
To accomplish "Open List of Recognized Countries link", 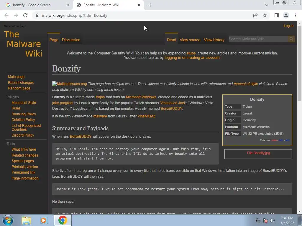I will click(x=26, y=127).
